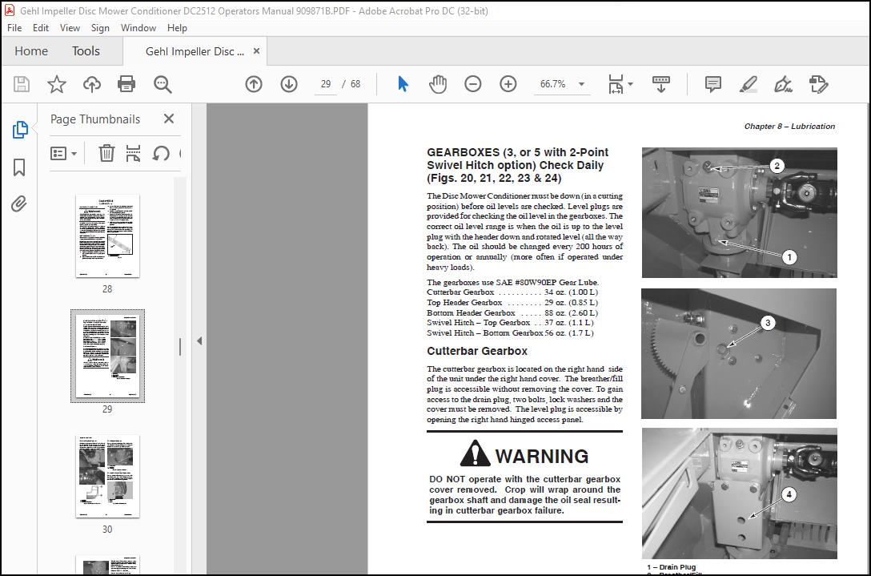Select page 28 thumbnail
Viewport: 871px width, 576px height.
[107, 236]
